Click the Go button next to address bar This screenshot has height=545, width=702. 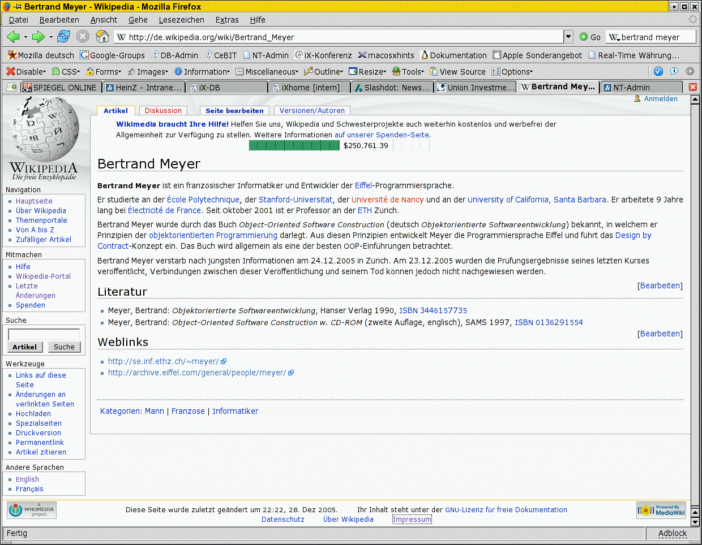(590, 37)
